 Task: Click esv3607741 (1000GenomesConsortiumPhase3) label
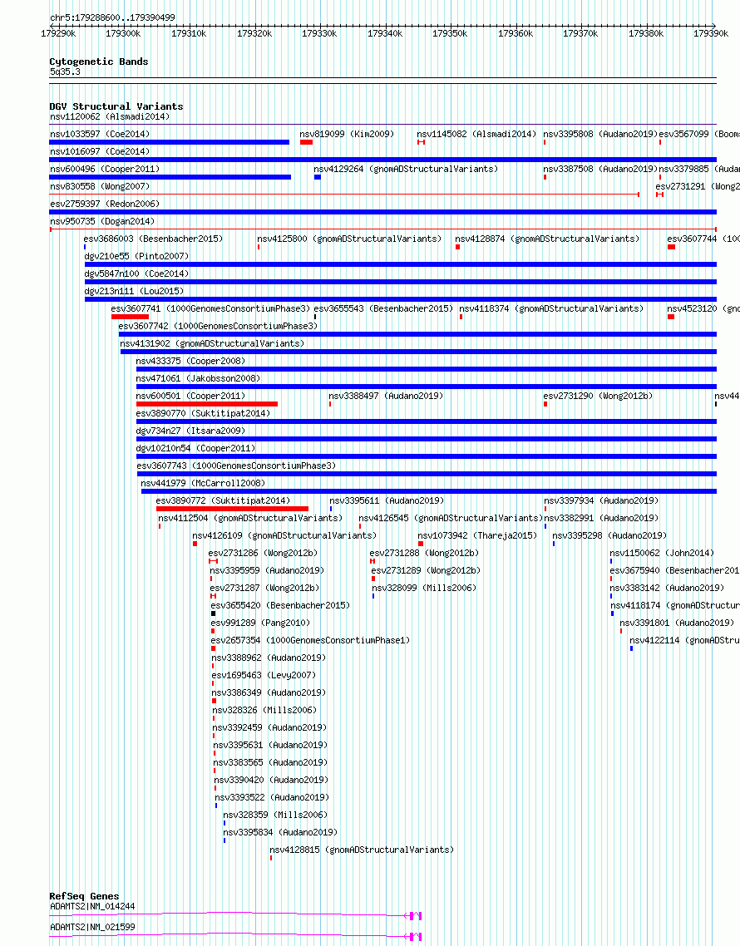[210, 309]
